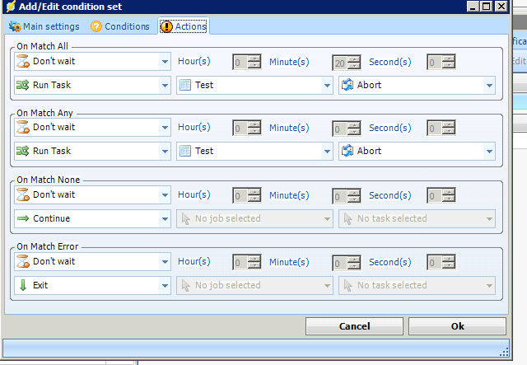Click the green Continue arrow icon
This screenshot has height=365, width=527.
pyautogui.click(x=22, y=218)
